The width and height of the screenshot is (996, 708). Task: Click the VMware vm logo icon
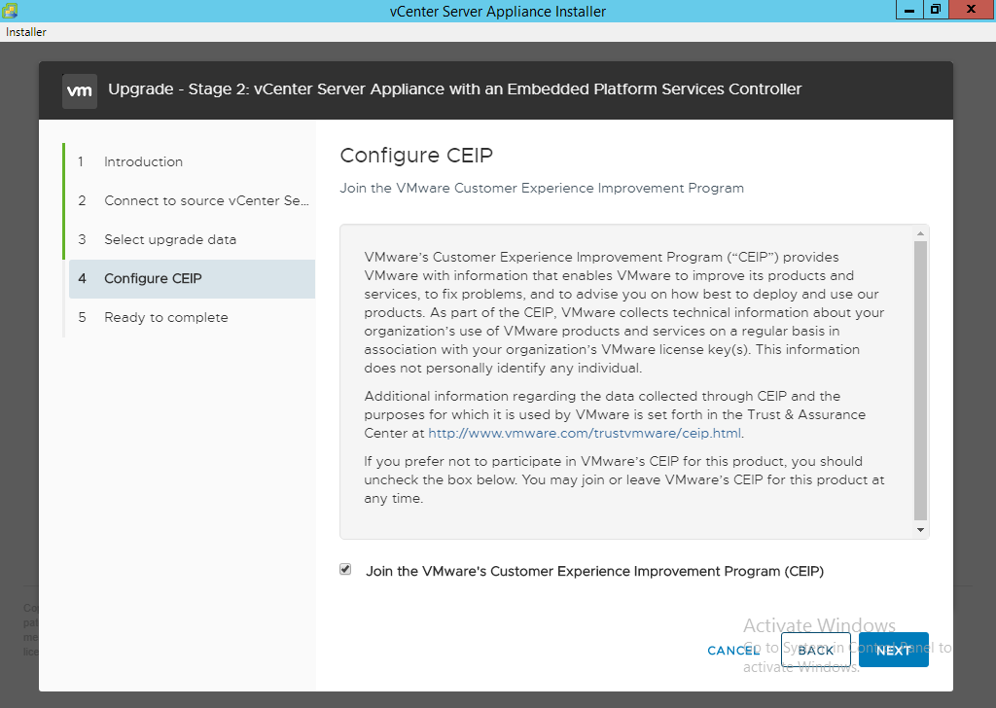(80, 90)
